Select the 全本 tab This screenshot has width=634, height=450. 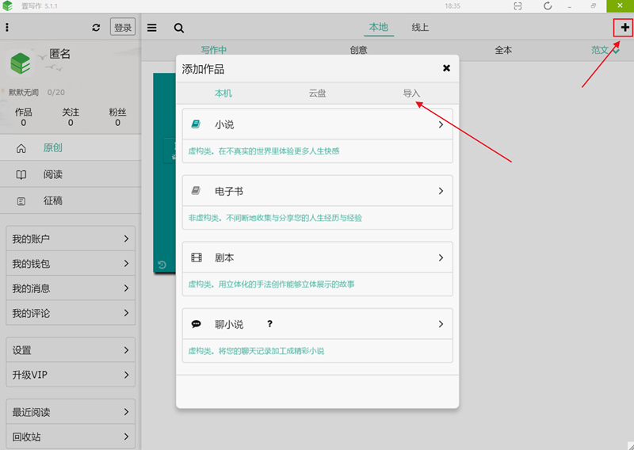(x=503, y=50)
